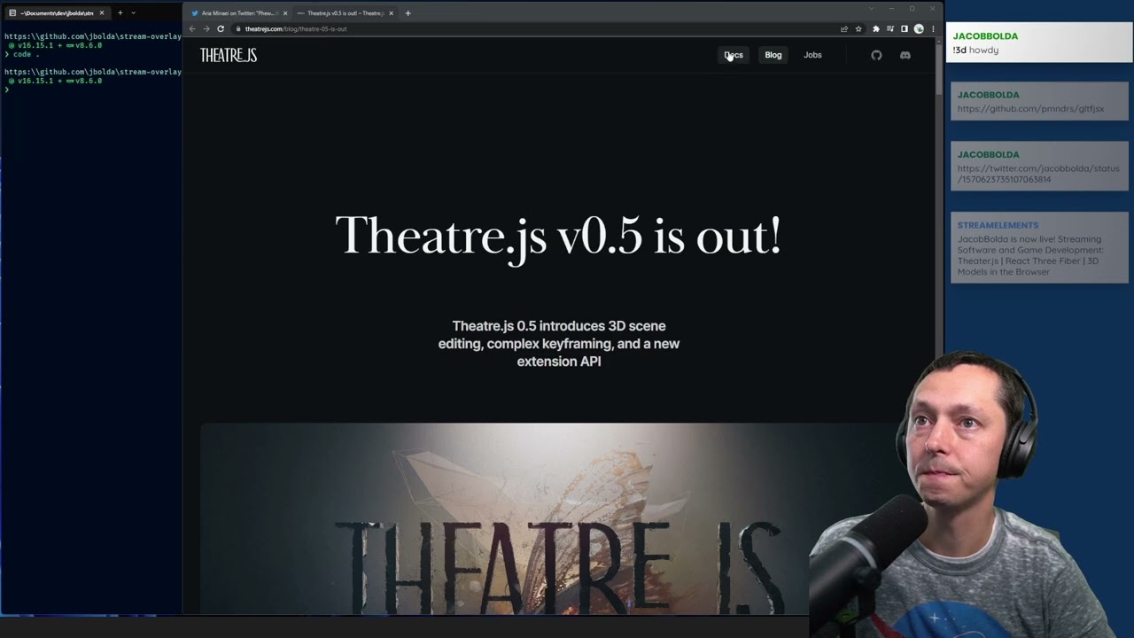This screenshot has height=638, width=1134.
Task: Open Chrome three-dot menu
Action: [932, 28]
